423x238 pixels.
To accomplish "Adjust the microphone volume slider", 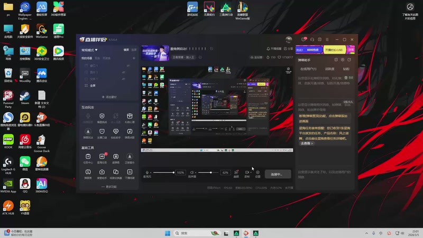I will 164,172.
